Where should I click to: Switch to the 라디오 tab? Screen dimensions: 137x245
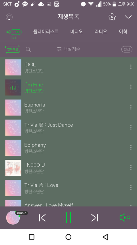[101, 31]
